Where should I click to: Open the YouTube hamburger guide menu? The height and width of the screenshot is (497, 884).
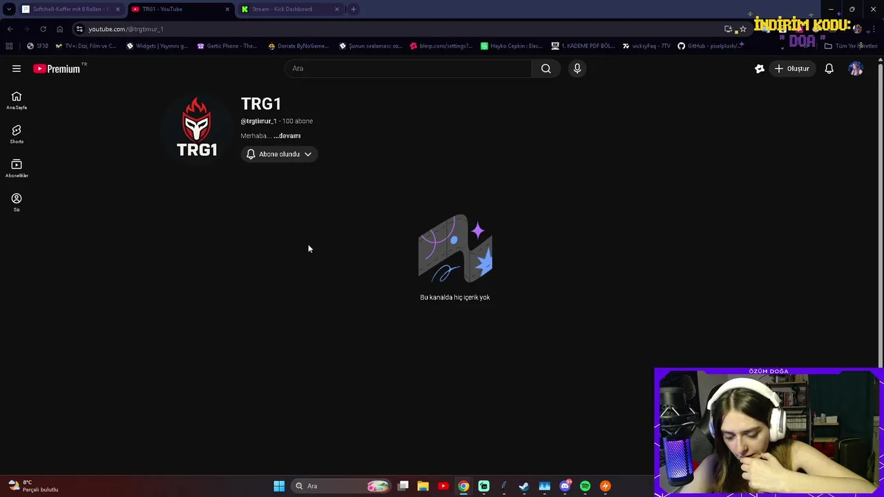click(x=17, y=68)
